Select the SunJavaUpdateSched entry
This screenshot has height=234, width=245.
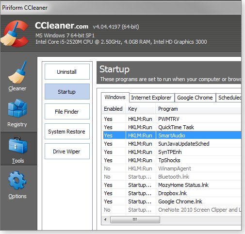click(x=171, y=144)
